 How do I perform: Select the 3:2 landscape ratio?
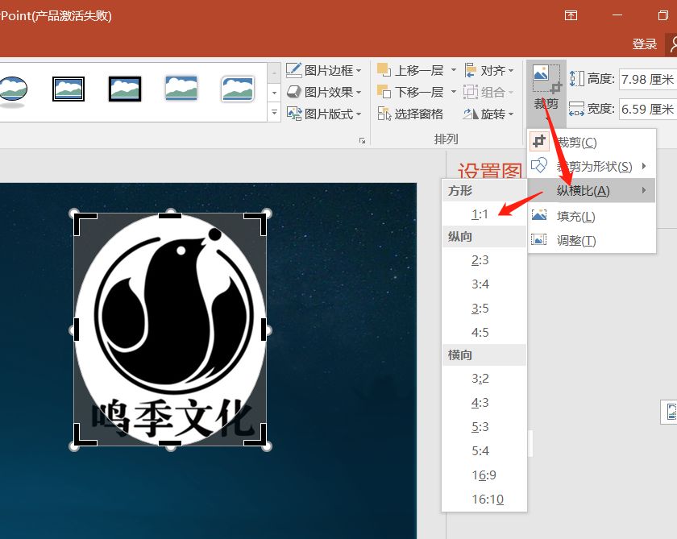tap(484, 378)
